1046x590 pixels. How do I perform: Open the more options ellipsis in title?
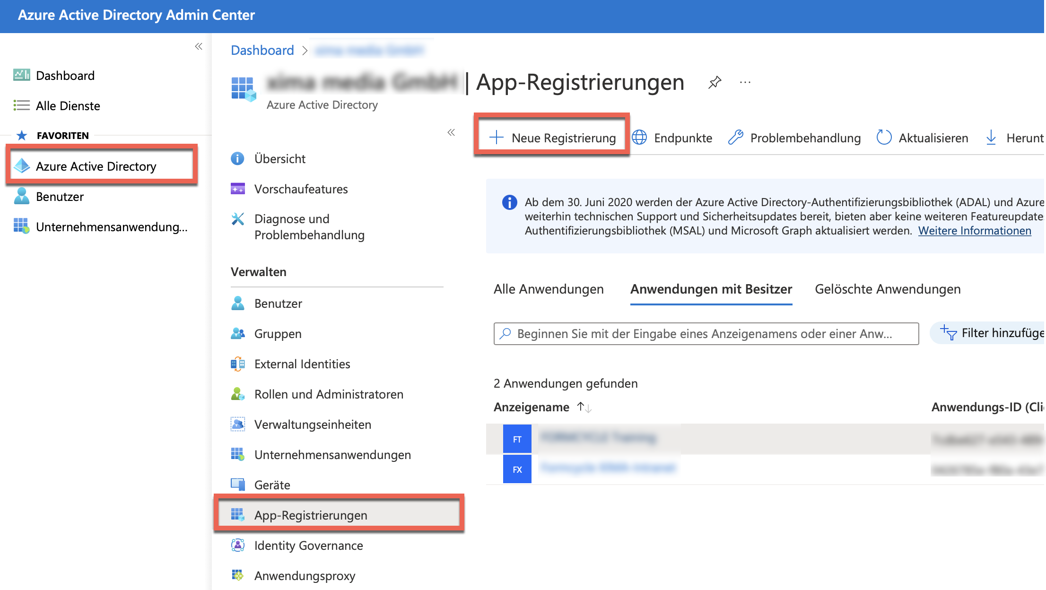tap(745, 82)
